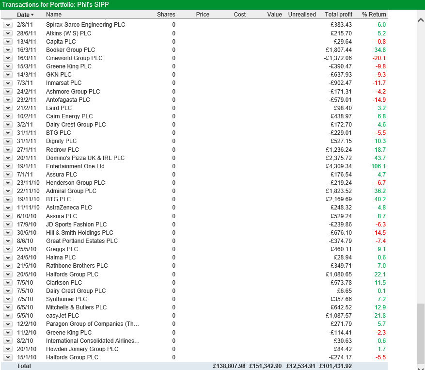The image size is (425, 370).
Task: Expand the Ashmore Group PLC row dropdown
Action: click(8, 92)
